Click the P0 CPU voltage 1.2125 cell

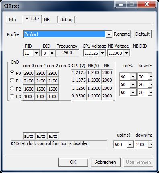[79, 73]
